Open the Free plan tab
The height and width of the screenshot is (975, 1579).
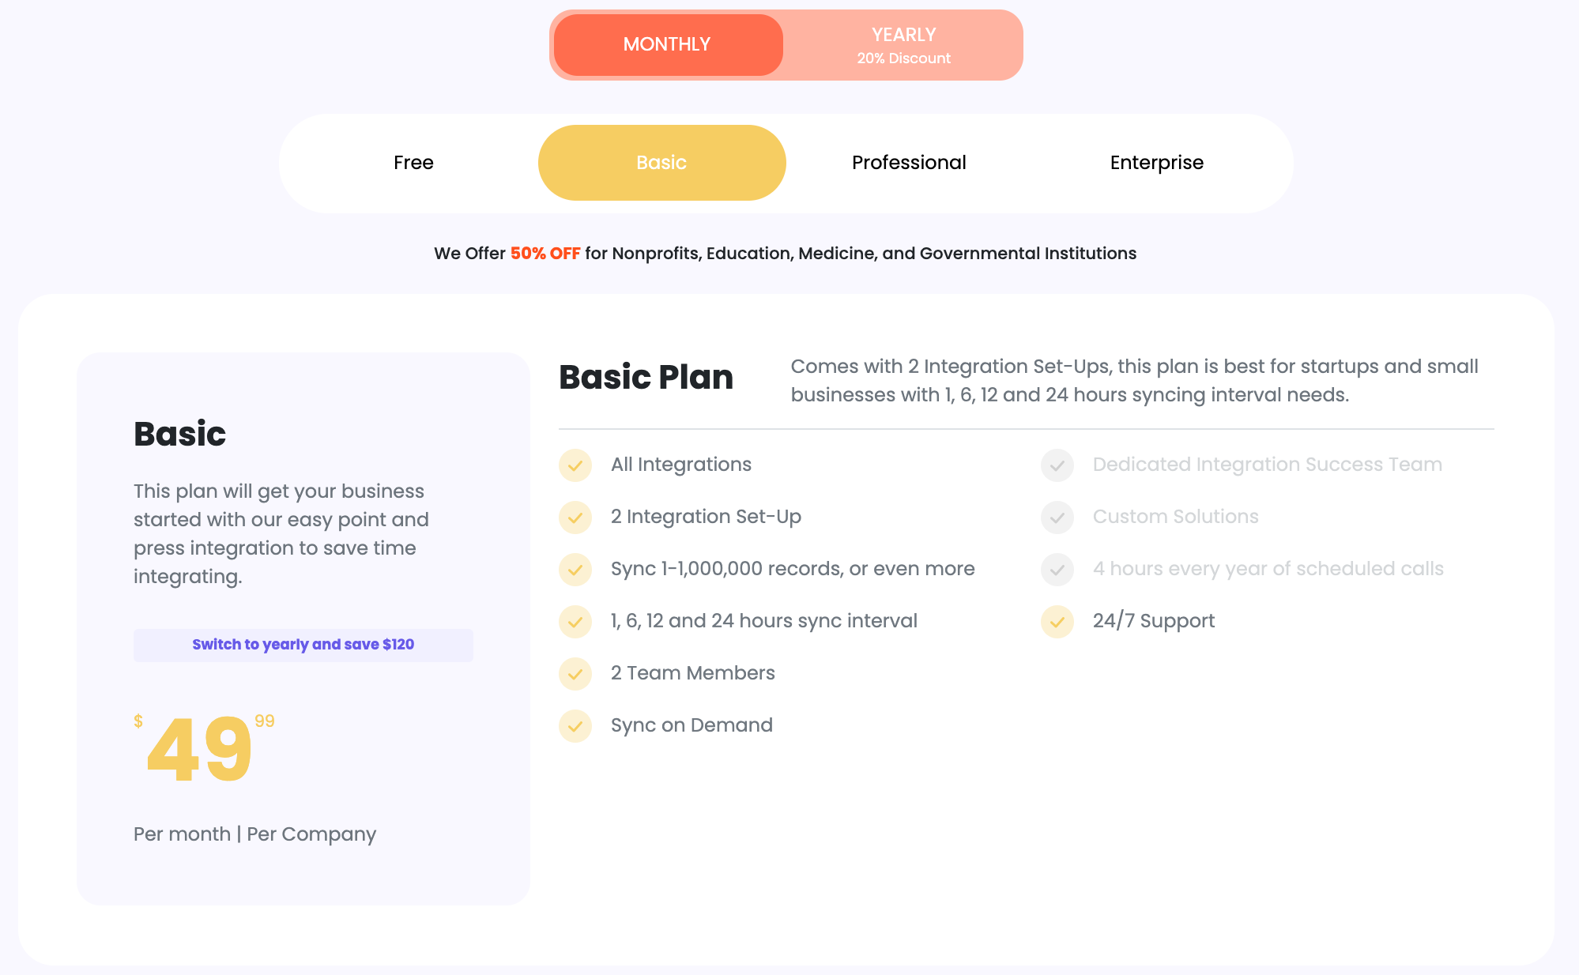tap(413, 163)
